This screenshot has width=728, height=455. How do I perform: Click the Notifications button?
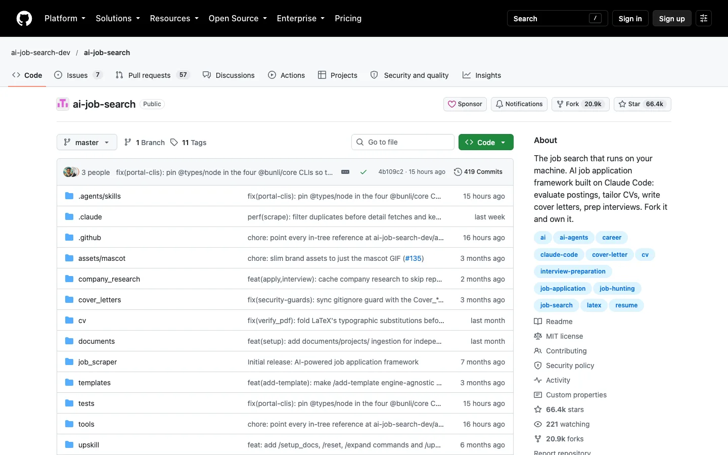pos(519,104)
